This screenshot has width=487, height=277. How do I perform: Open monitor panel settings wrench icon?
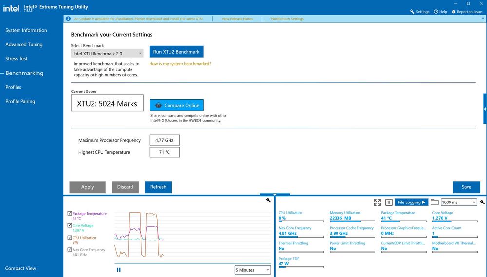click(482, 202)
